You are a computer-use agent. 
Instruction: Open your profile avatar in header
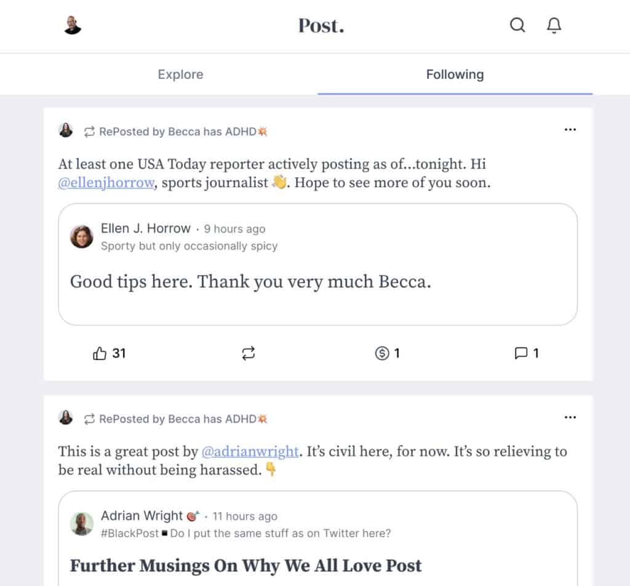[x=73, y=25]
